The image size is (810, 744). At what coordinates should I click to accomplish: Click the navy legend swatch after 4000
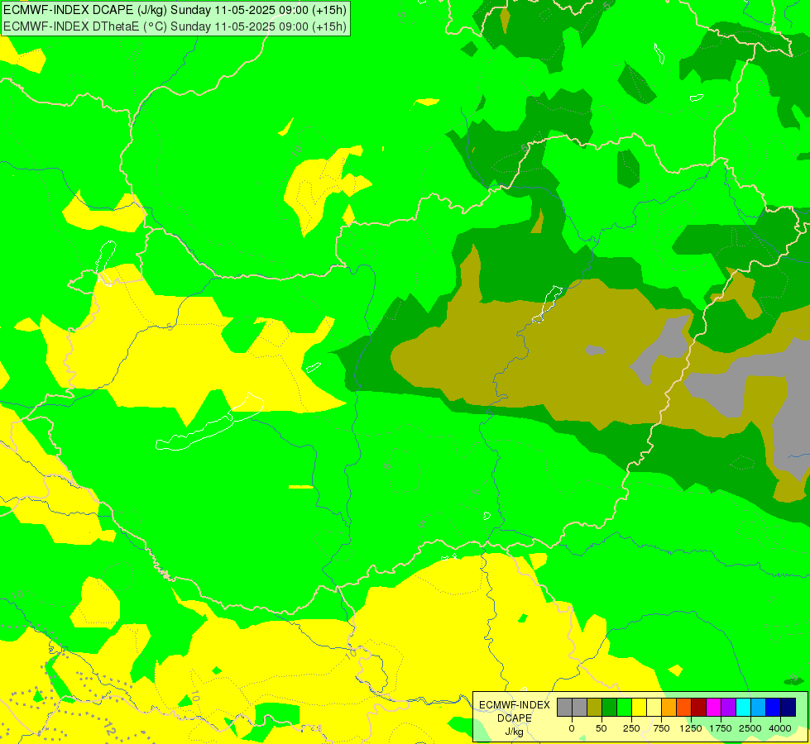(x=788, y=707)
